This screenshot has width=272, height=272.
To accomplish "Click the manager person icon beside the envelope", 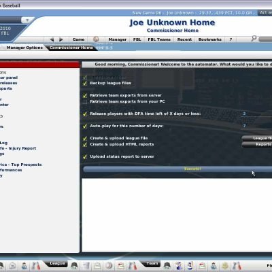I will coord(24,266).
